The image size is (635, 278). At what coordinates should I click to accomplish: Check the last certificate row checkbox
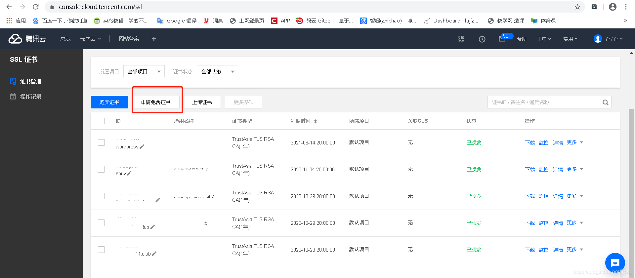click(x=101, y=250)
